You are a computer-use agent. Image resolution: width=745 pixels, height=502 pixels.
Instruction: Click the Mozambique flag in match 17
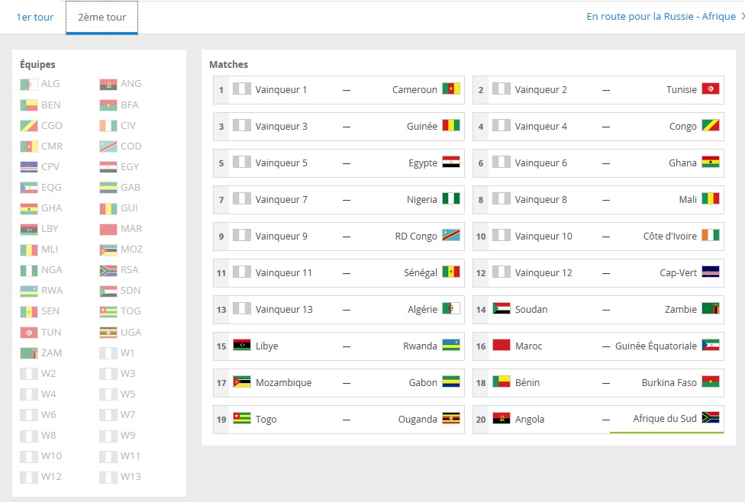pos(242,382)
